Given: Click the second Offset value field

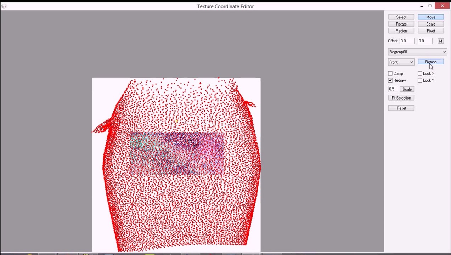Looking at the screenshot, I should (x=425, y=41).
